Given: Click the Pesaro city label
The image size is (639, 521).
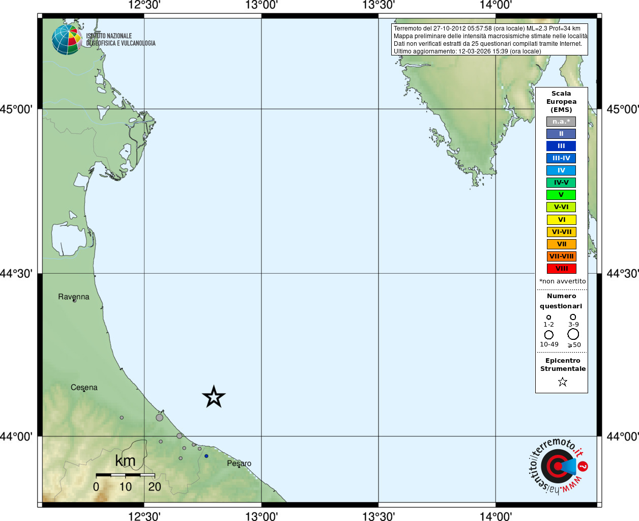Looking at the screenshot, I should click(239, 464).
